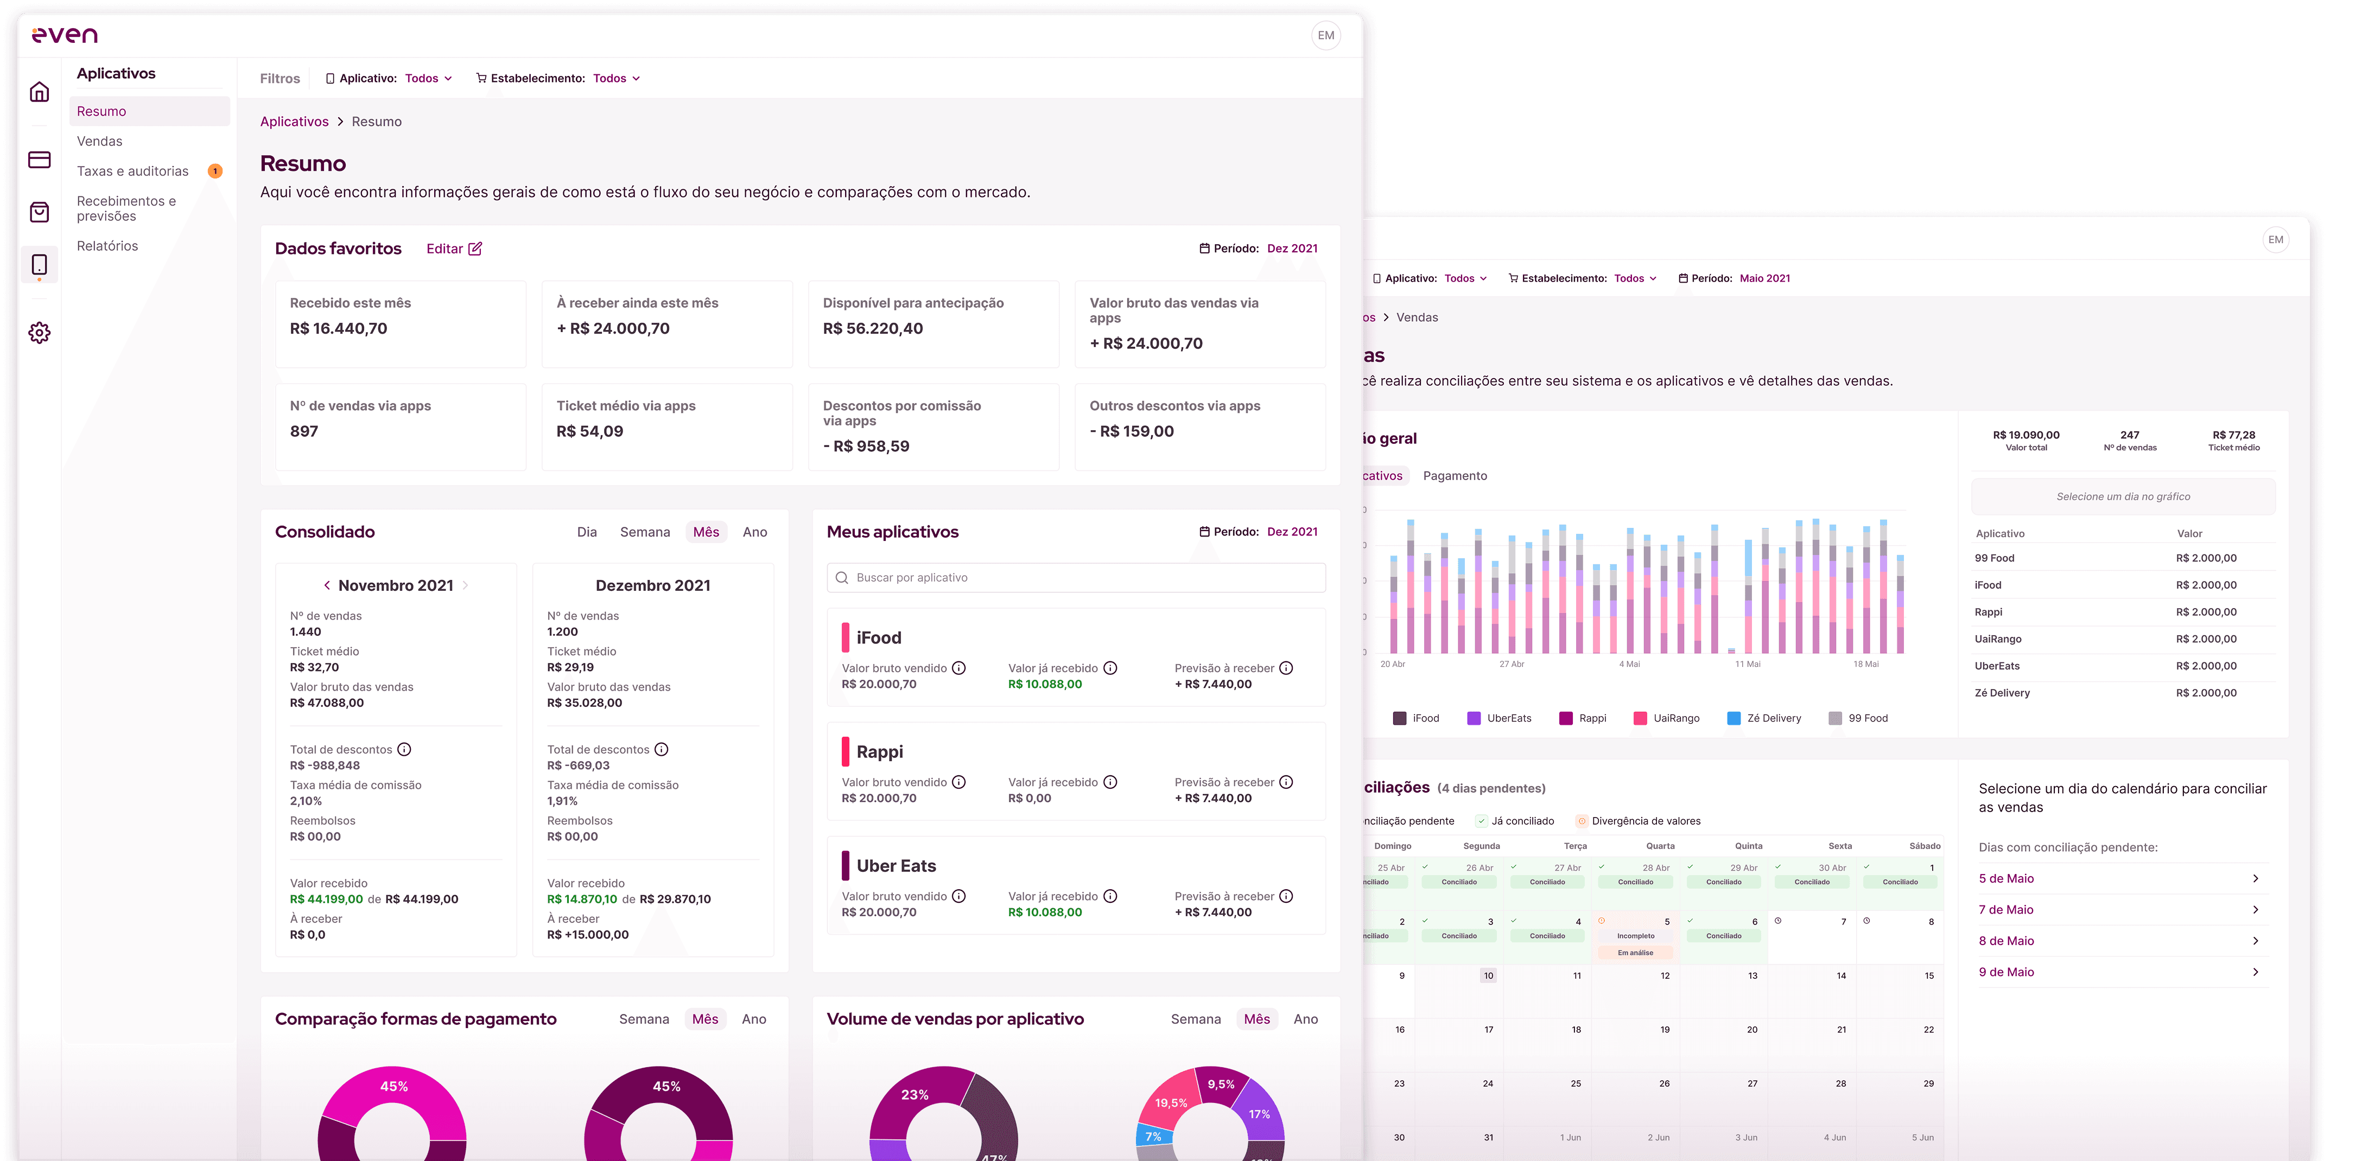Go to previous month from Novembro 2021
The image size is (2362, 1161).
[x=326, y=585]
